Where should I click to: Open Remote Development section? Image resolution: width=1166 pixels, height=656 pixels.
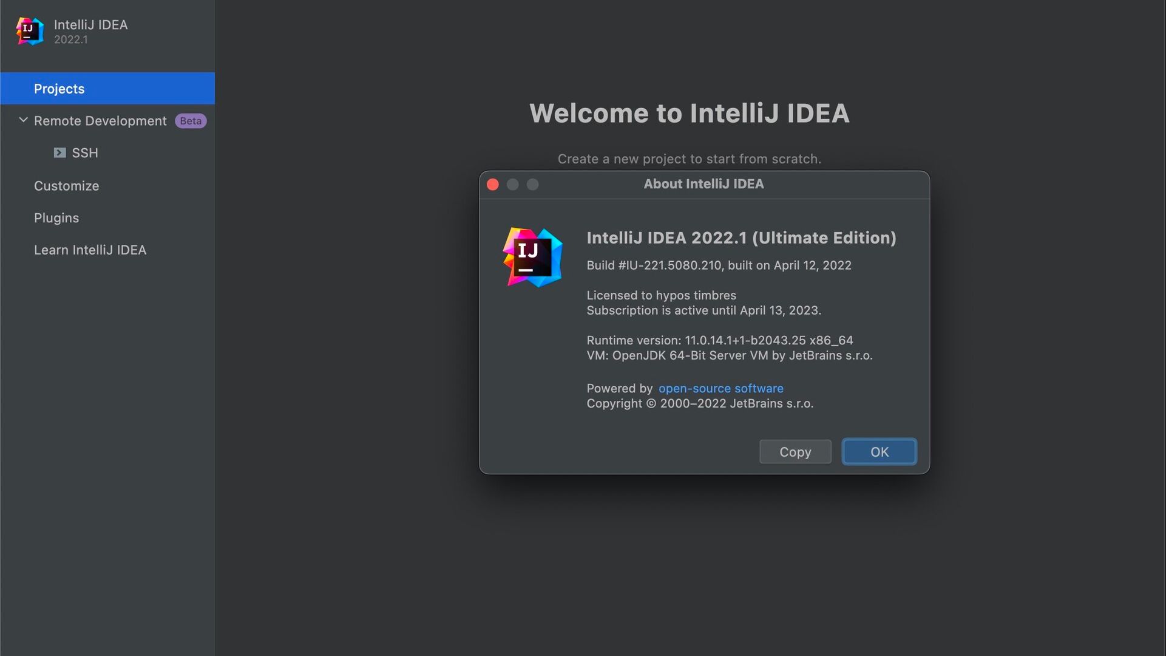[x=100, y=121]
